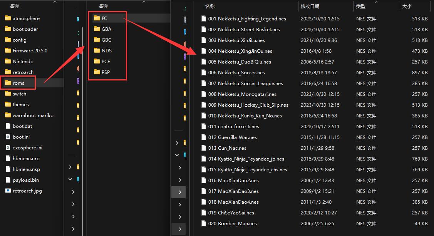Select the 020 Bomber_Man.nes file
Viewport: 434px width, 236px height.
point(237,223)
